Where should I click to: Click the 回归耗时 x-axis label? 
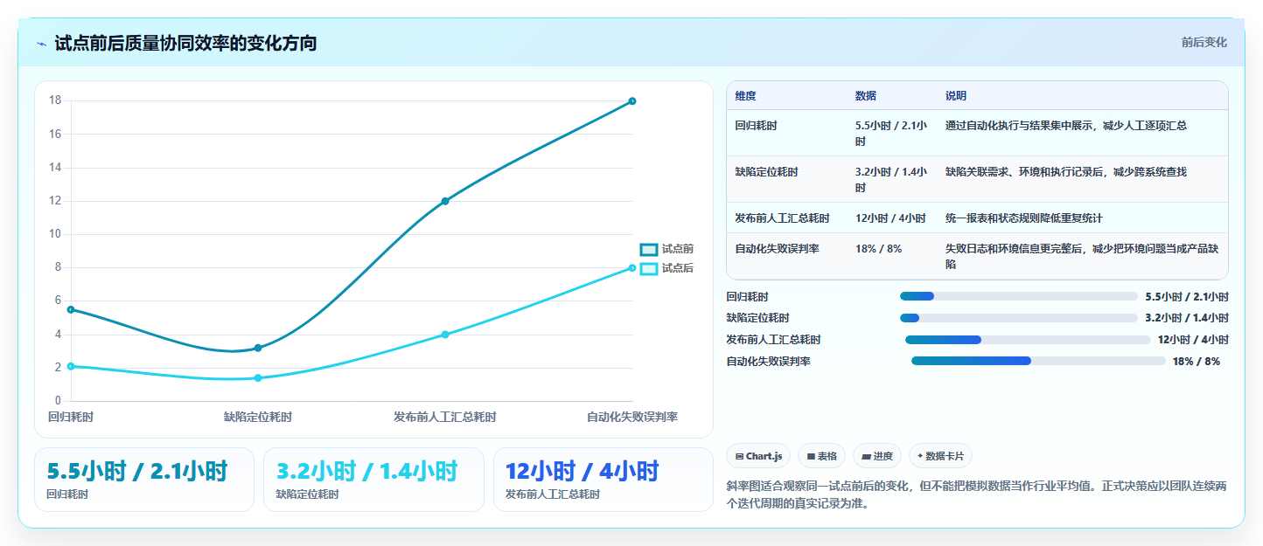[x=71, y=418]
